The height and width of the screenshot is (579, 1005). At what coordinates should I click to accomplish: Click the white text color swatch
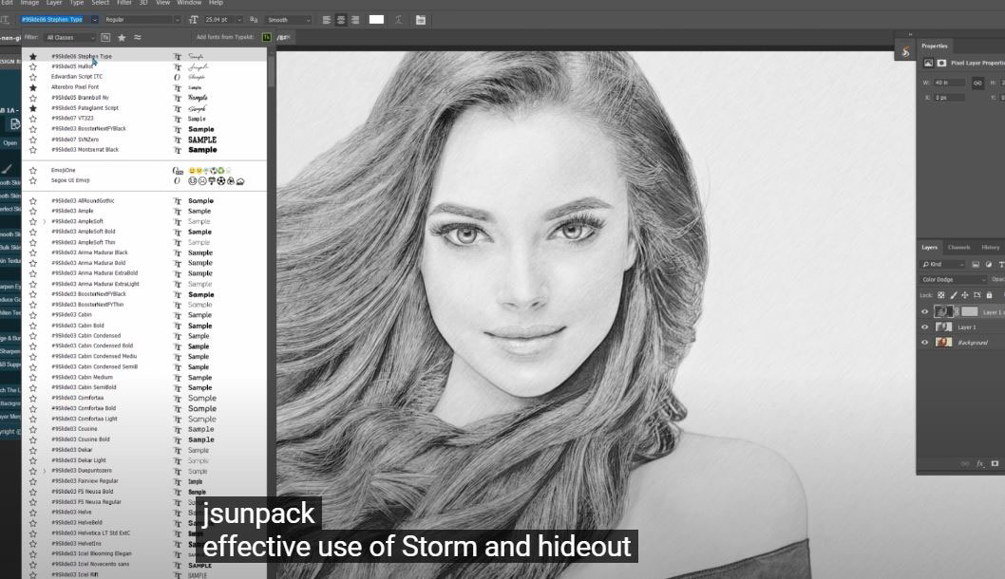tap(376, 19)
